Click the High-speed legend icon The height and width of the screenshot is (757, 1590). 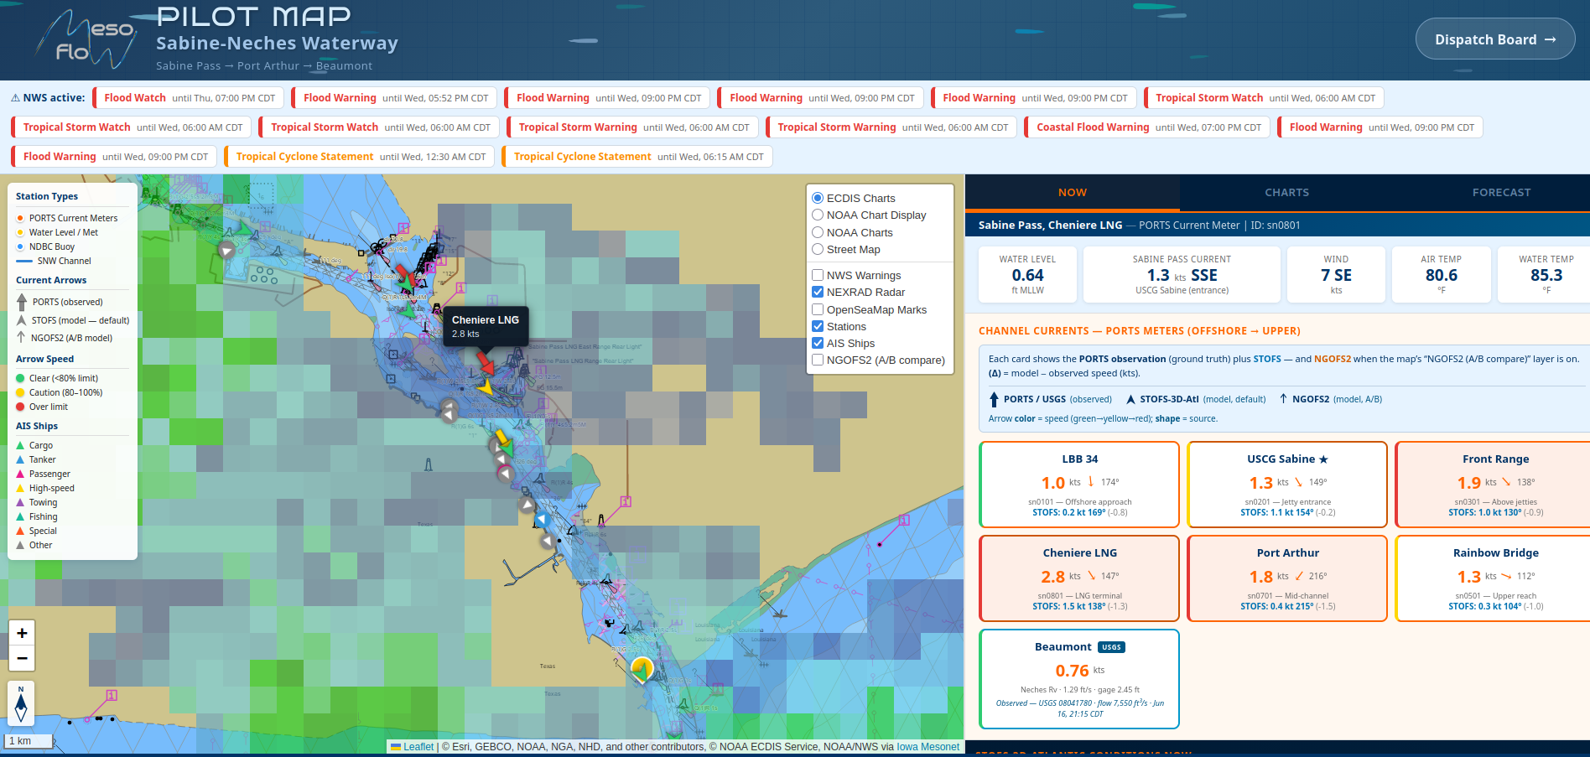tap(20, 488)
